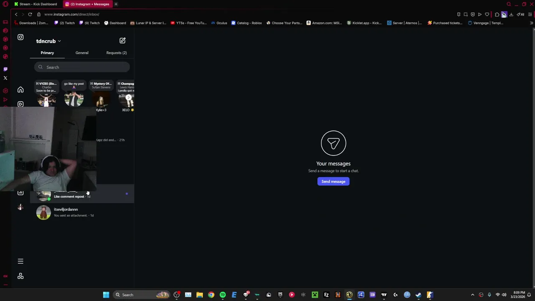This screenshot has height=301, width=535.
Task: Click the Opera logo menu button
Action: tap(5, 4)
